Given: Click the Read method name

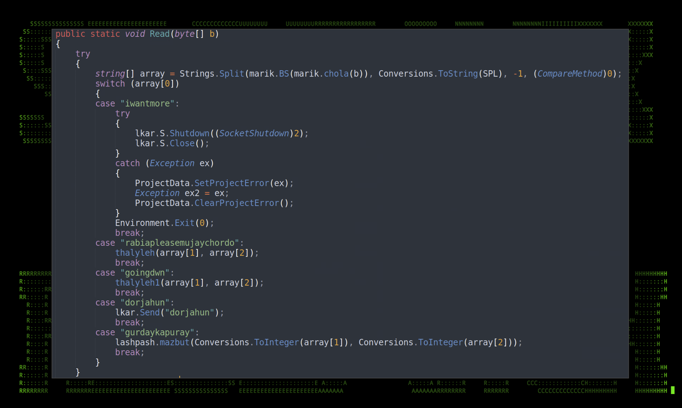Looking at the screenshot, I should point(160,34).
